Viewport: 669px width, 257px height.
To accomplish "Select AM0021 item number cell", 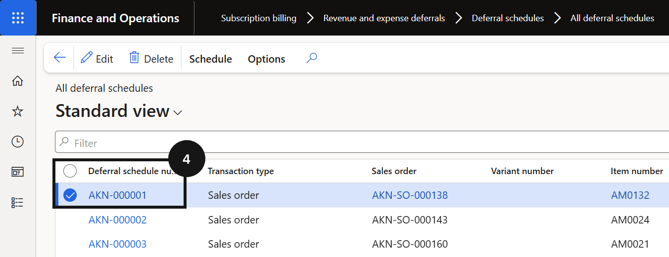I will click(x=630, y=244).
